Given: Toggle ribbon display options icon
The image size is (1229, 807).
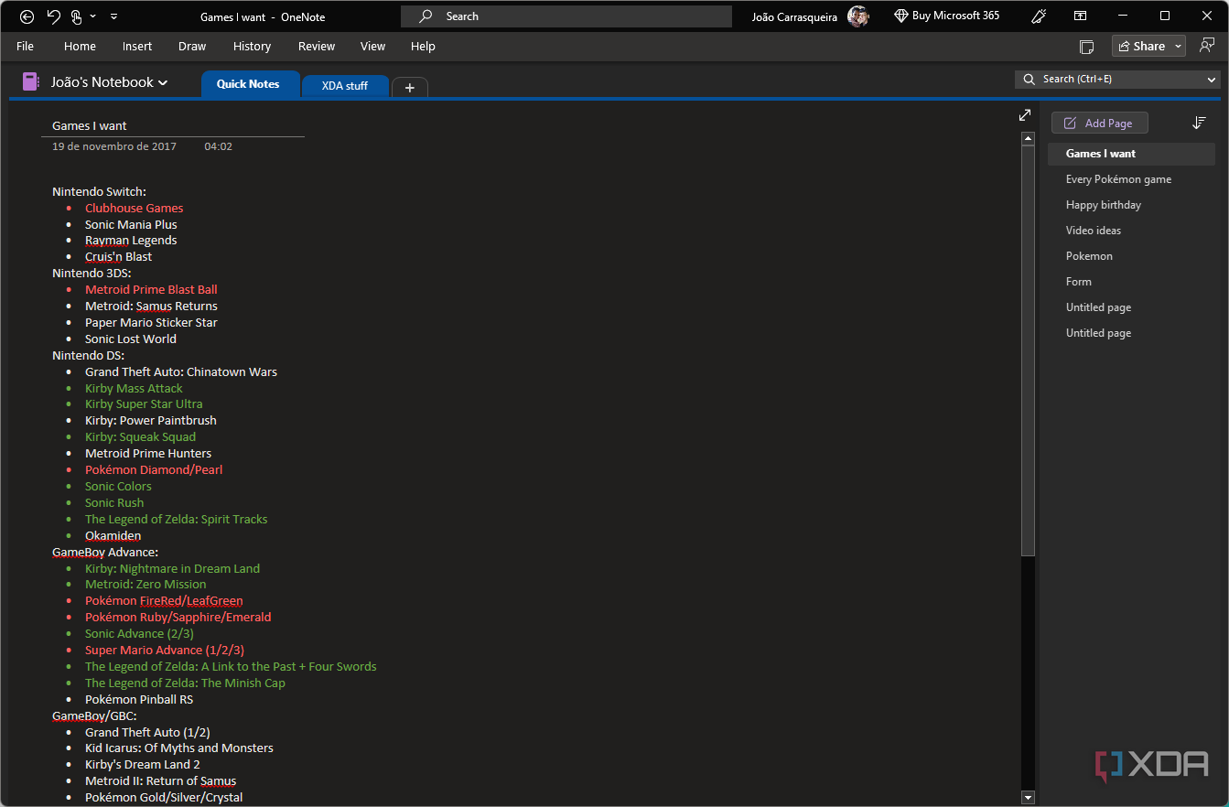Looking at the screenshot, I should point(1081,16).
